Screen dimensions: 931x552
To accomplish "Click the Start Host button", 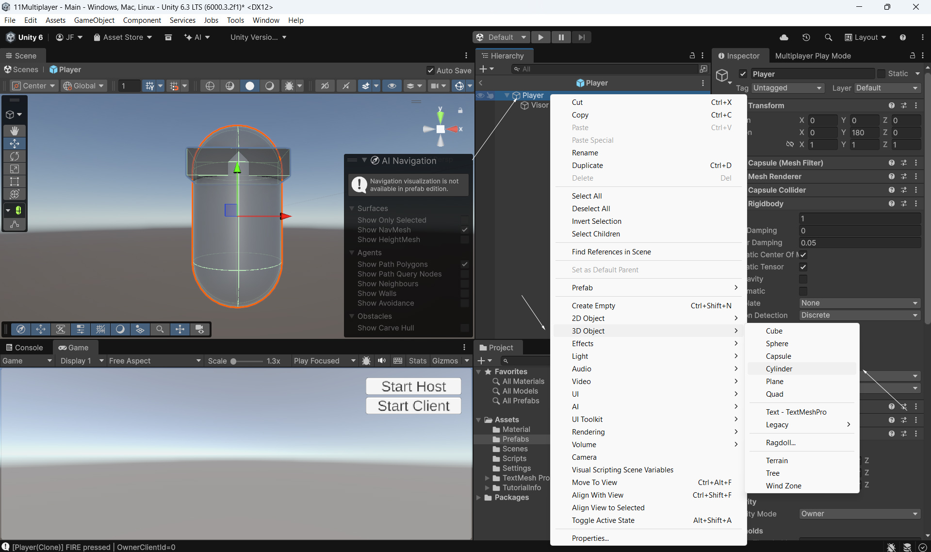I will (413, 386).
